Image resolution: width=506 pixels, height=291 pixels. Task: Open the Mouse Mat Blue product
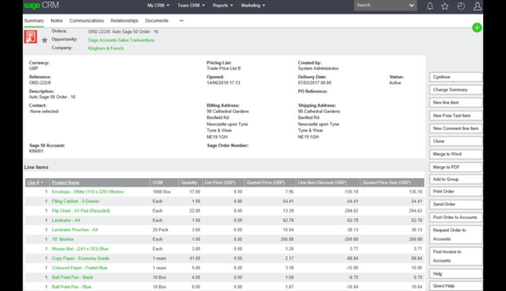tap(80, 249)
